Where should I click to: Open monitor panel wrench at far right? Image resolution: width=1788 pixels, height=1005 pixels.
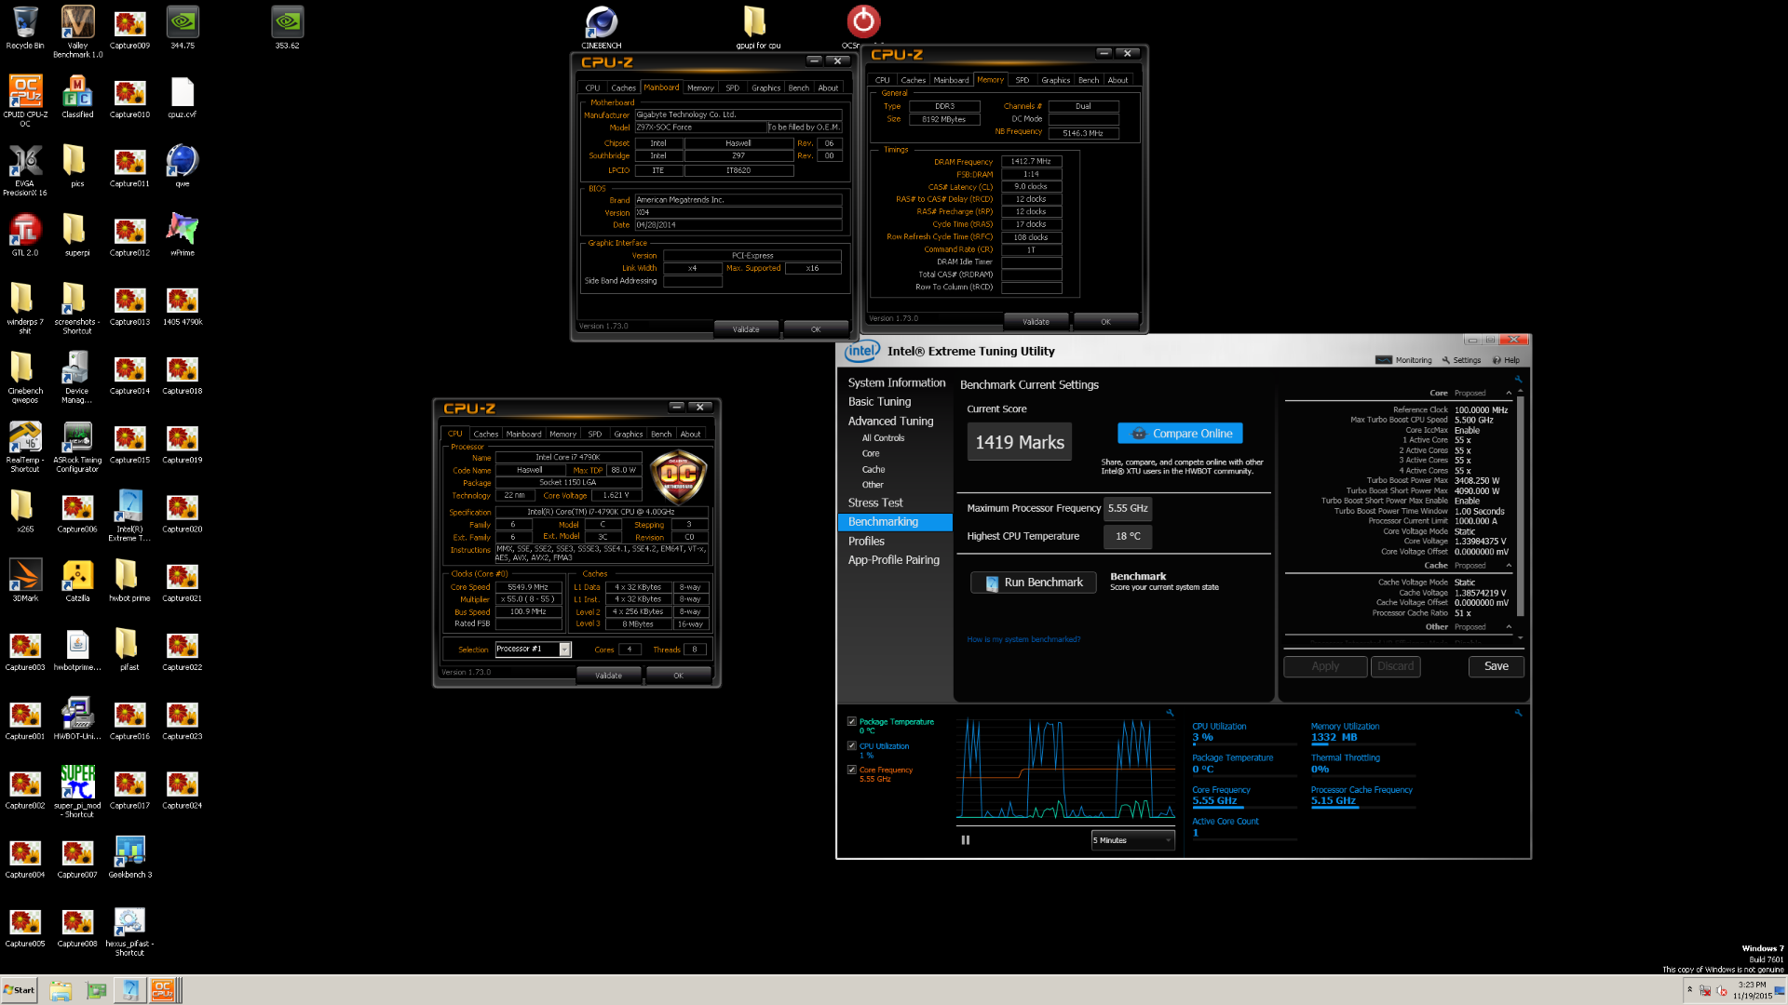click(x=1518, y=713)
